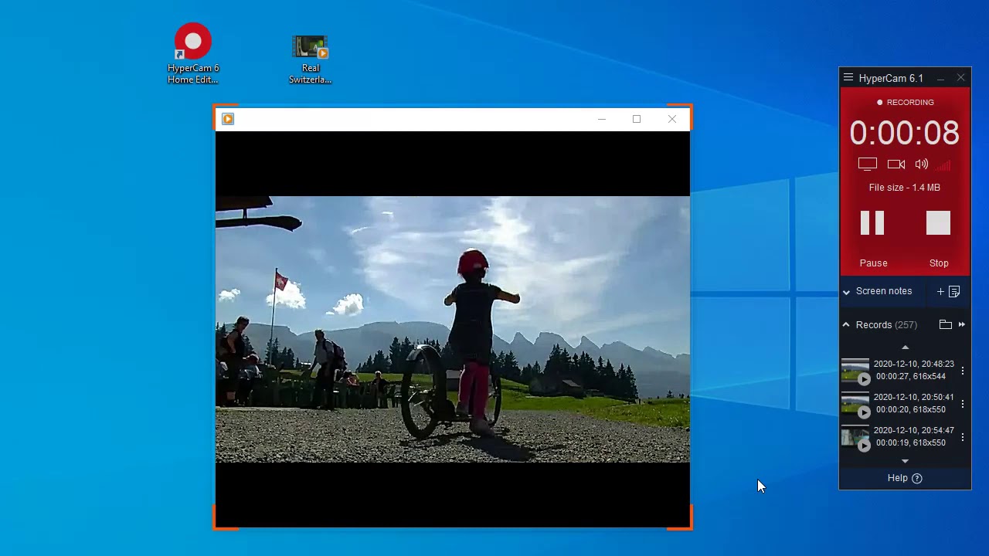Click the double-arrow icon beside Records
989x556 pixels.
point(962,324)
